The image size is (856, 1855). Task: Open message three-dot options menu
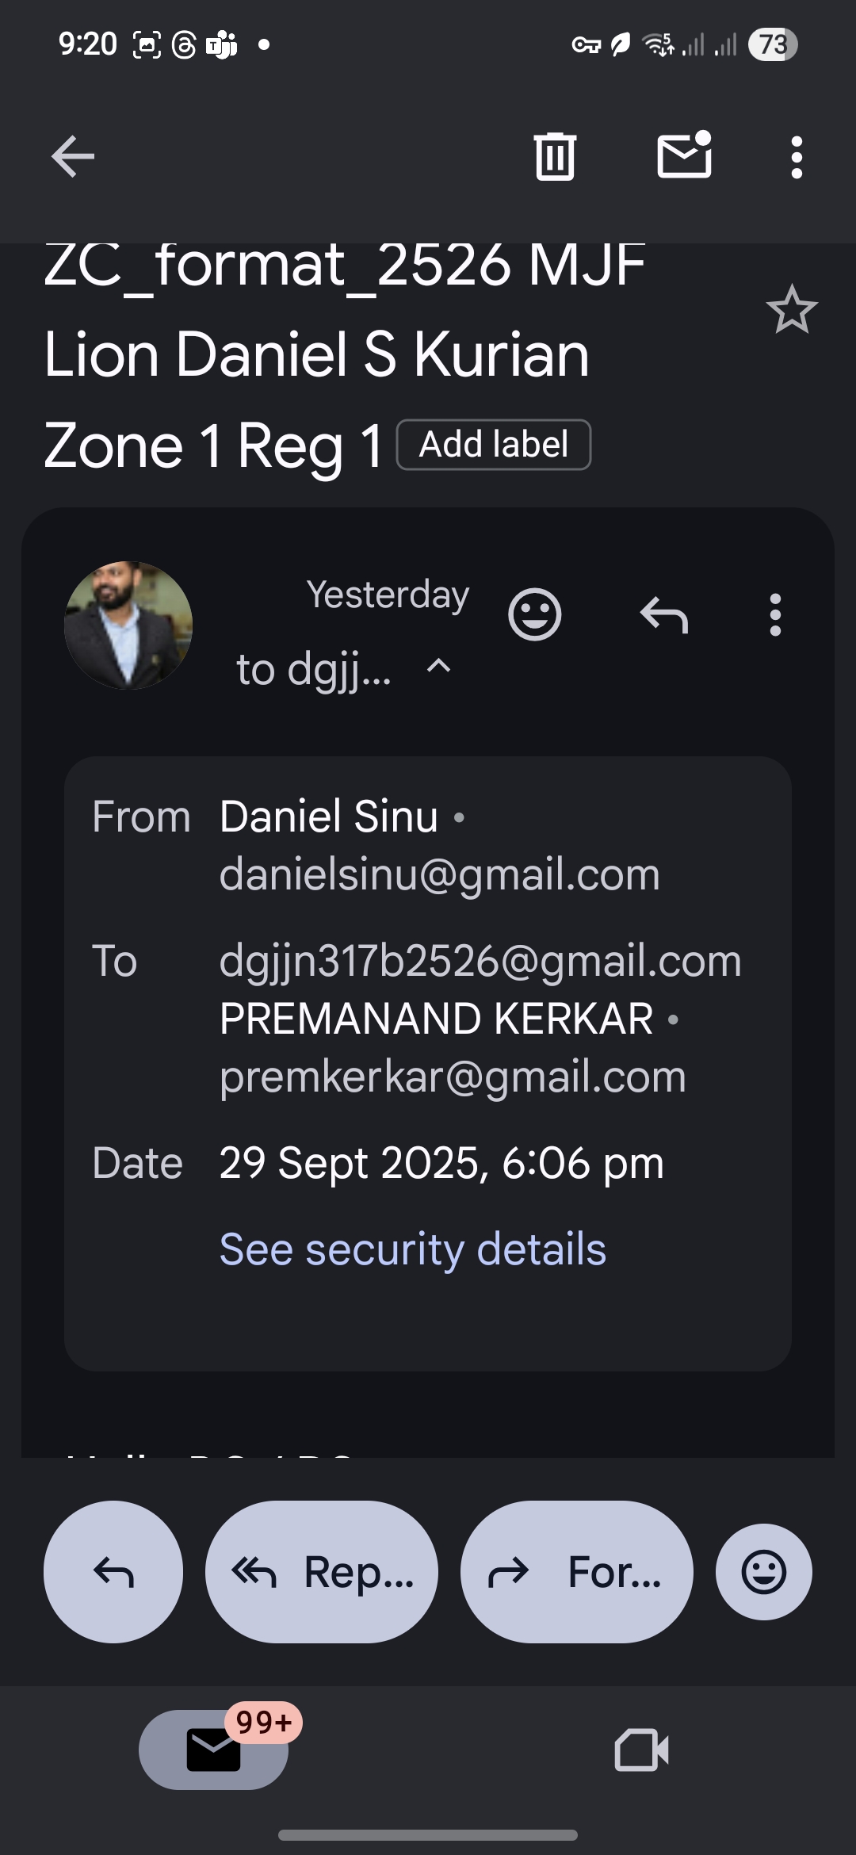[775, 615]
